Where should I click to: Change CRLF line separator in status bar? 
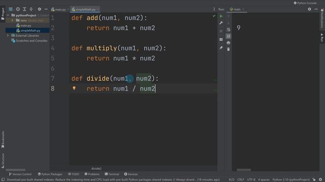point(240,179)
